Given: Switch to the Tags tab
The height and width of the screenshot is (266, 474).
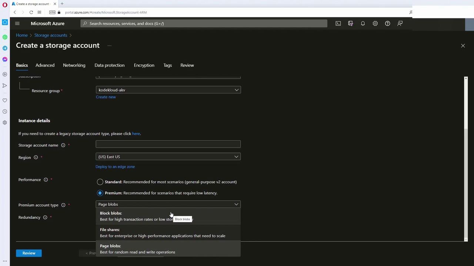Looking at the screenshot, I should pos(167,65).
